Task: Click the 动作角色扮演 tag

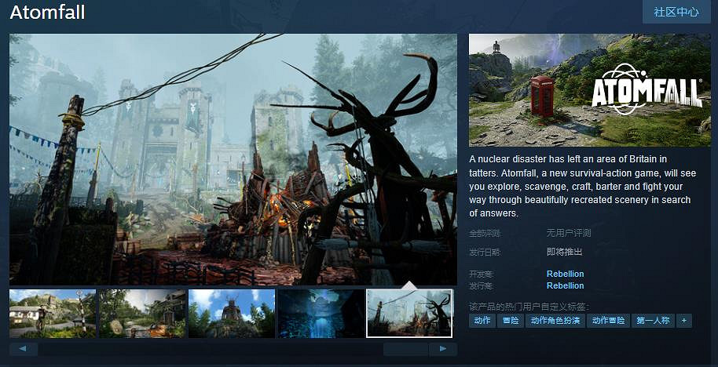Action: click(x=555, y=321)
